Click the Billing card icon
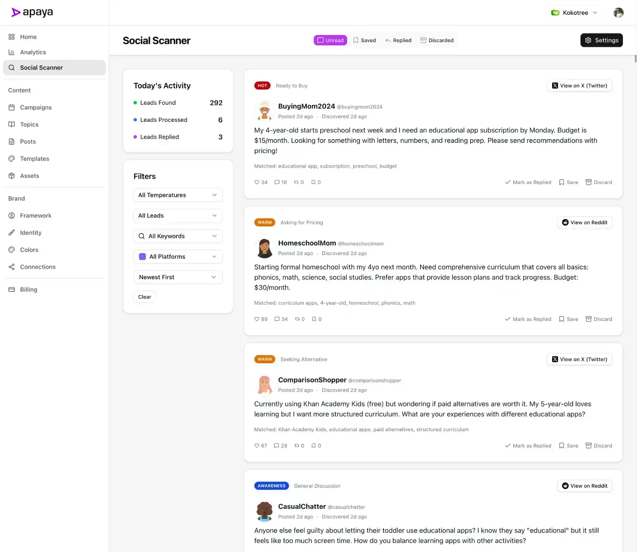 (x=12, y=289)
